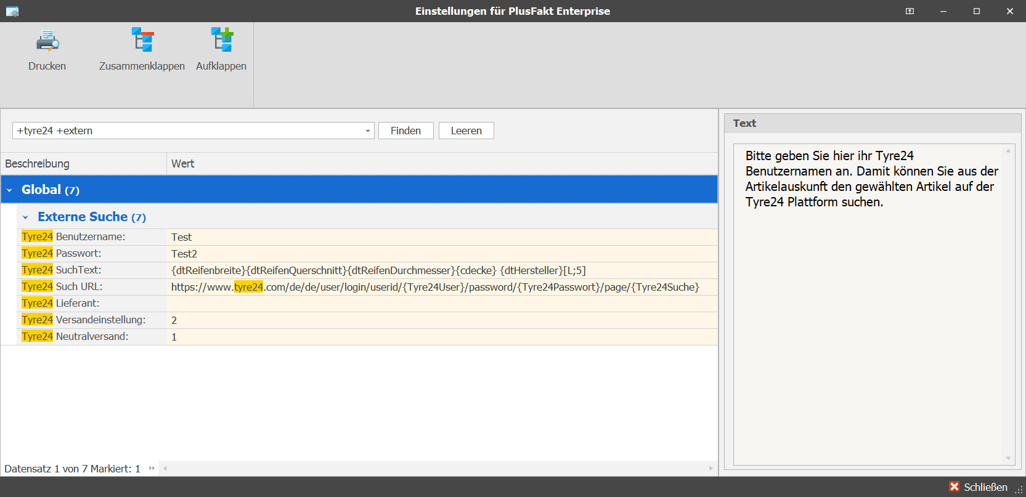Click the Zusammenklappen collapse tree icon
The image size is (1026, 497).
pyautogui.click(x=142, y=39)
